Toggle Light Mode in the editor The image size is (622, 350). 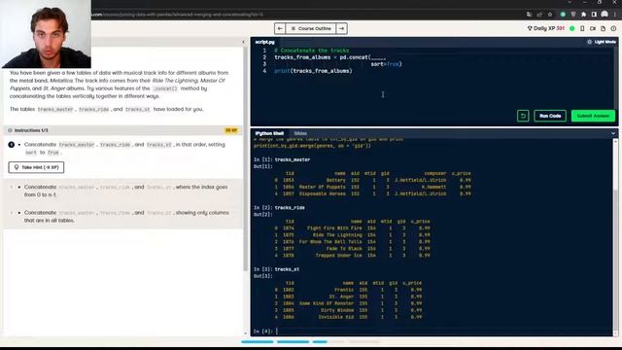tap(602, 42)
